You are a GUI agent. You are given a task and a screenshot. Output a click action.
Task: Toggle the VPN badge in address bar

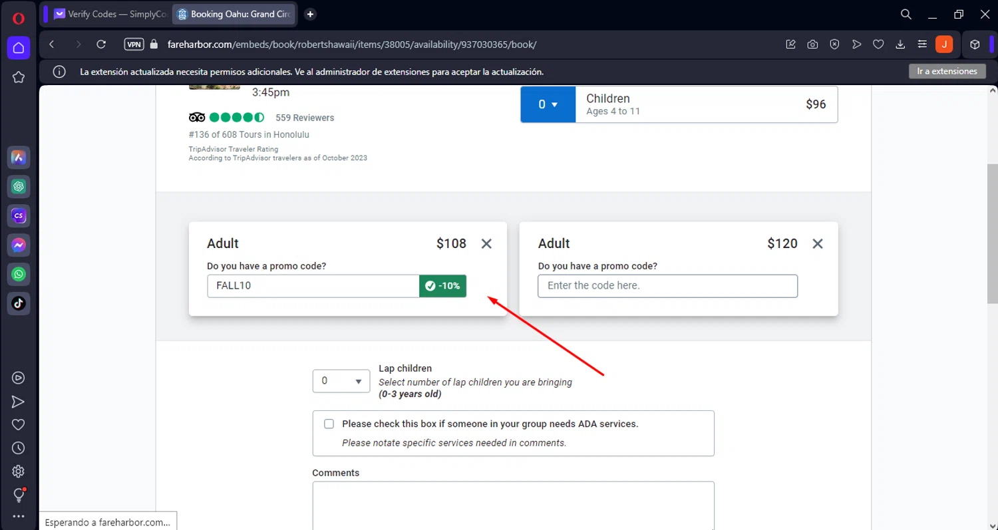[x=134, y=45]
